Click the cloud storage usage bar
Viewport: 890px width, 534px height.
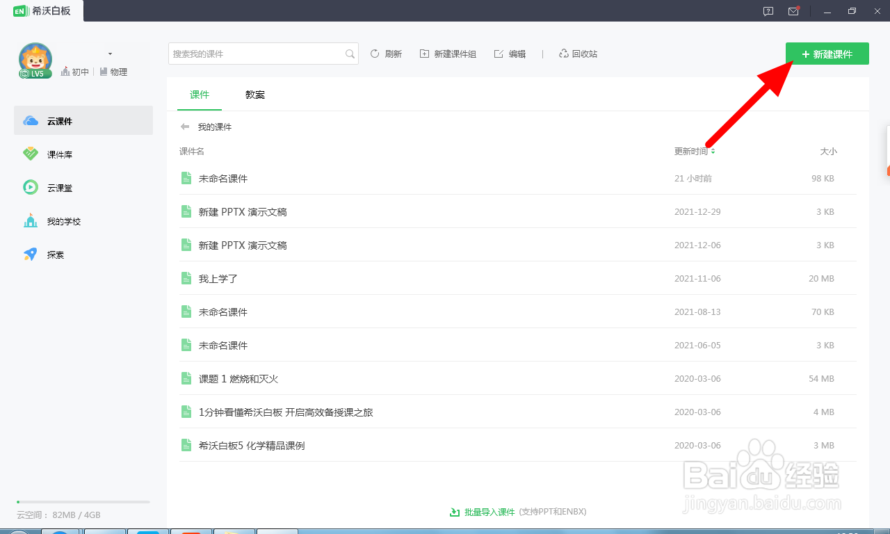(x=83, y=501)
